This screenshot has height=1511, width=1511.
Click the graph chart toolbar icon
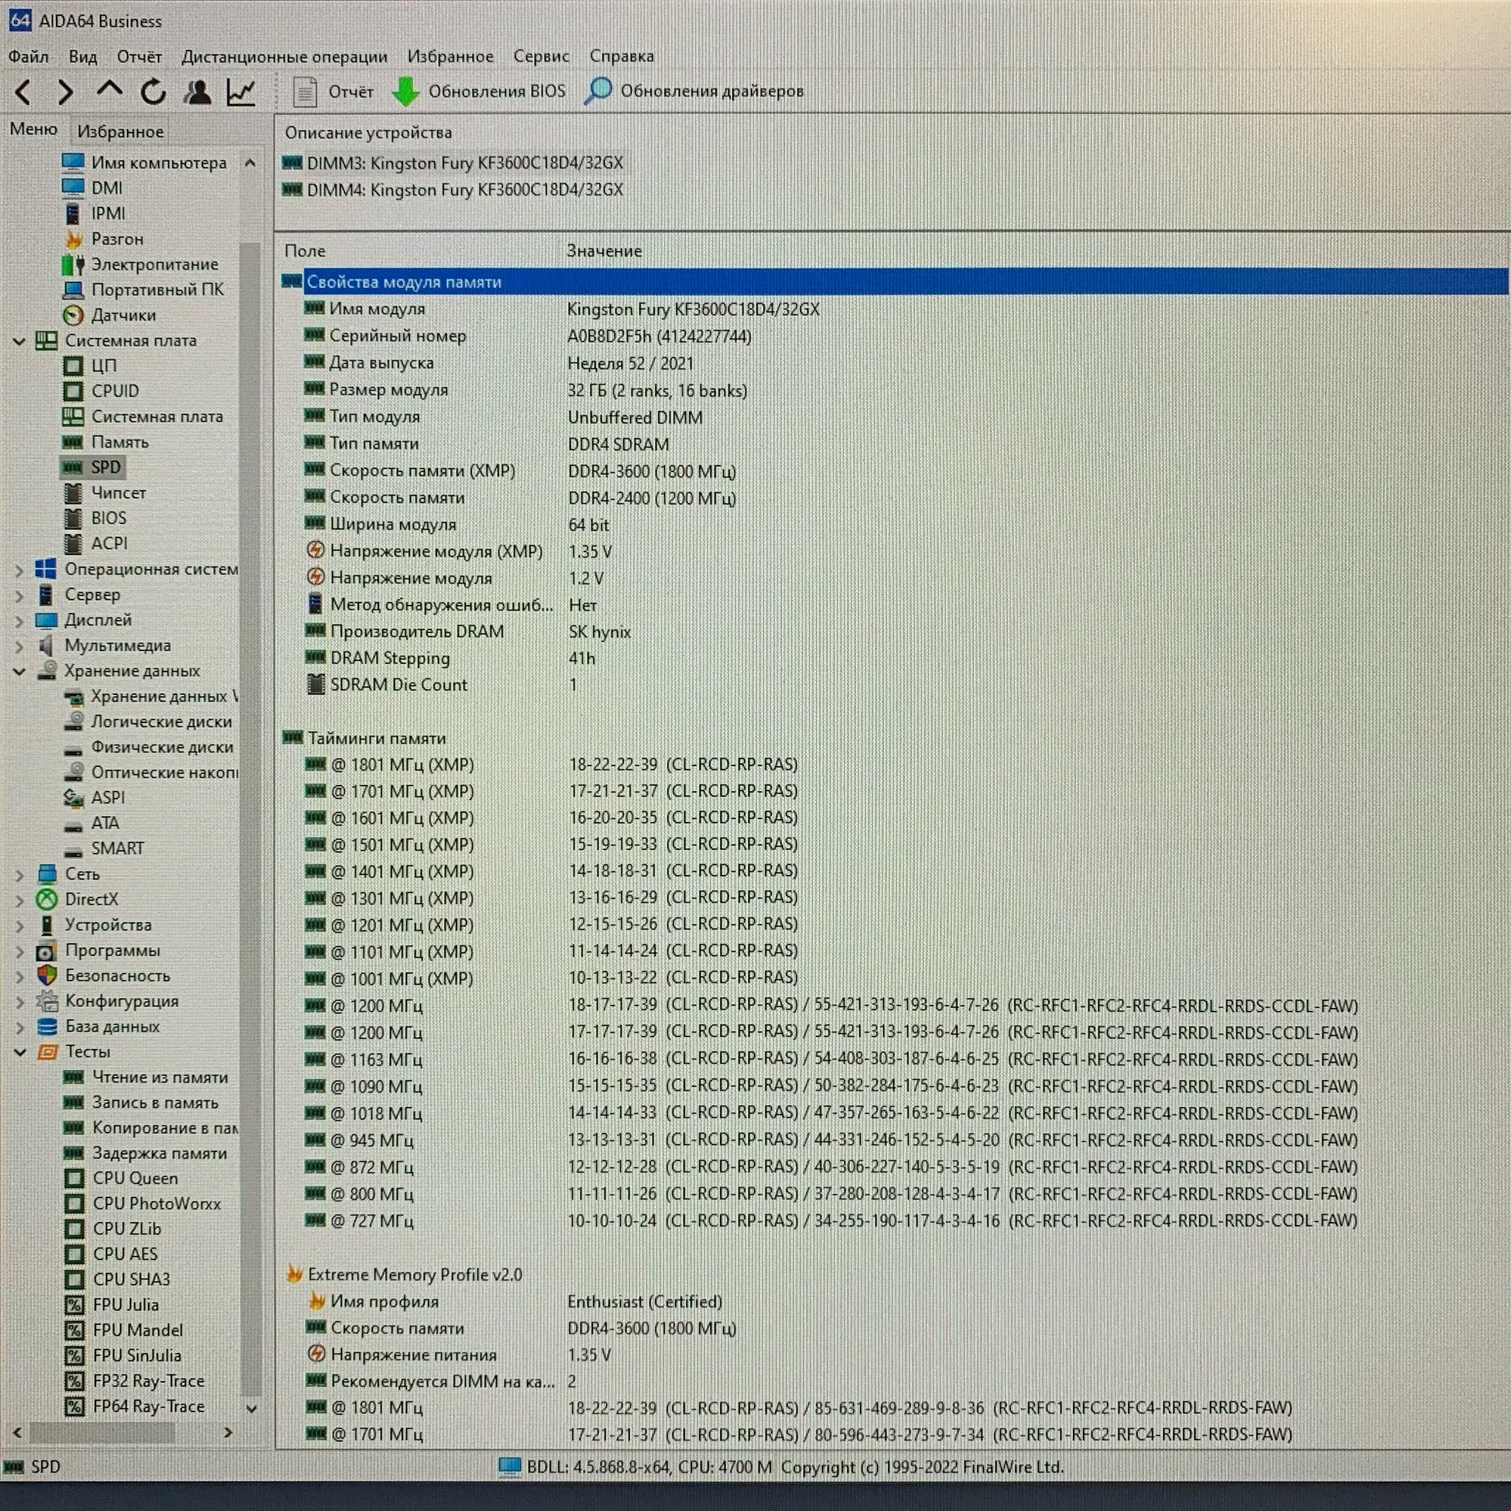pos(241,92)
